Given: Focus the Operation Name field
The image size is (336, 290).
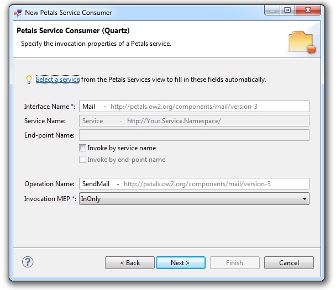Looking at the screenshot, I should tap(193, 184).
